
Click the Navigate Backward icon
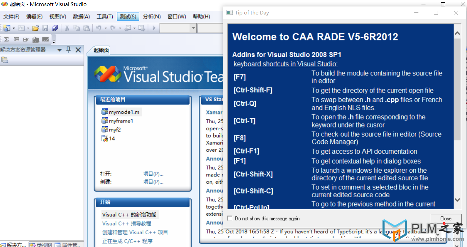pos(128,28)
